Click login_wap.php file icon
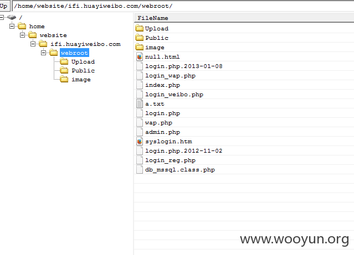 [x=140, y=75]
